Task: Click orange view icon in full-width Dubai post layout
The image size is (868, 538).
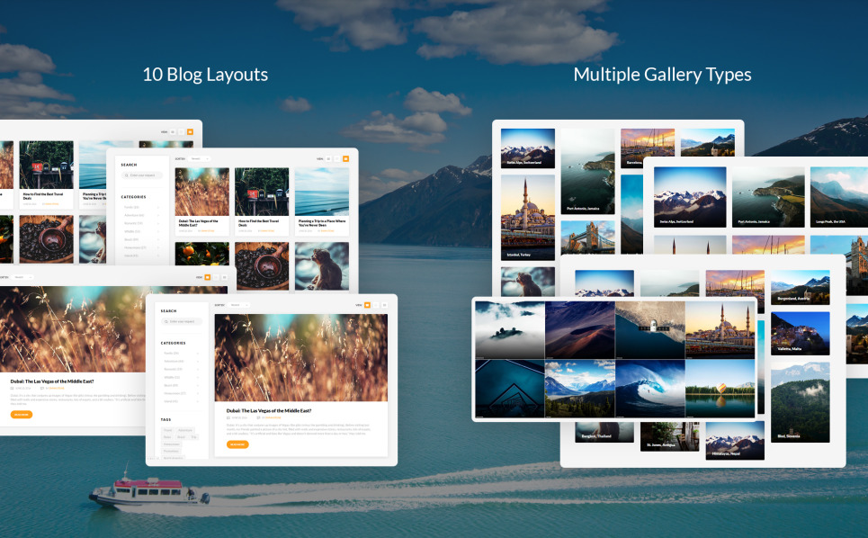Action: (208, 277)
